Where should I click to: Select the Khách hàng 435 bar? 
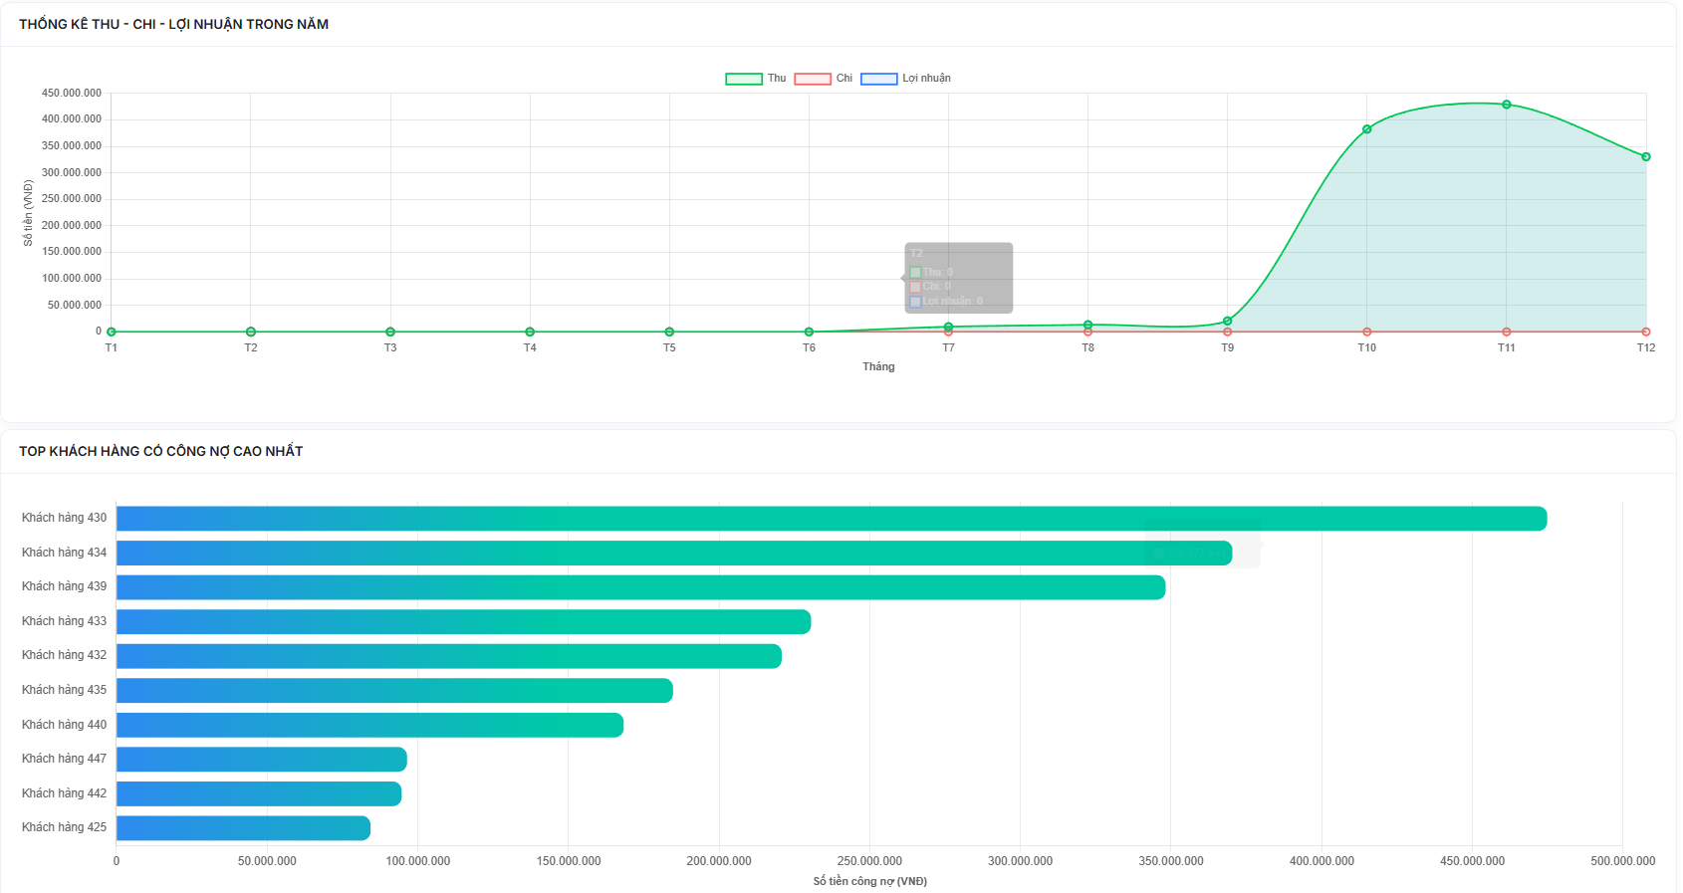(394, 691)
